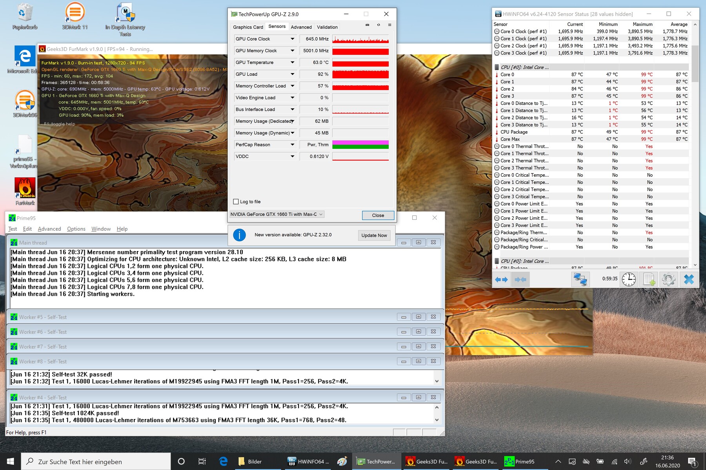Select the CPU Package row in HWiNFO
The height and width of the screenshot is (470, 706).
point(591,132)
